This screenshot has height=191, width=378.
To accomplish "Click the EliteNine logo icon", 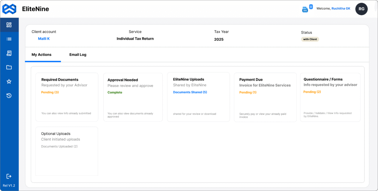I will click(x=9, y=8).
